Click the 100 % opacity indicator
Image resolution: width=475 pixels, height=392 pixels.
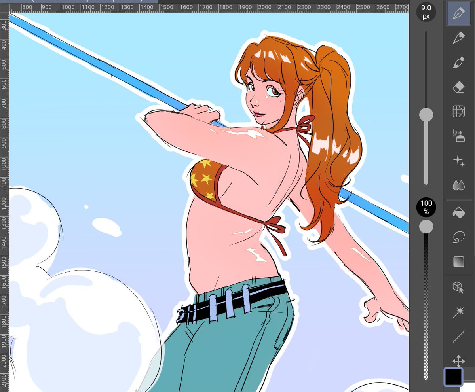426,208
